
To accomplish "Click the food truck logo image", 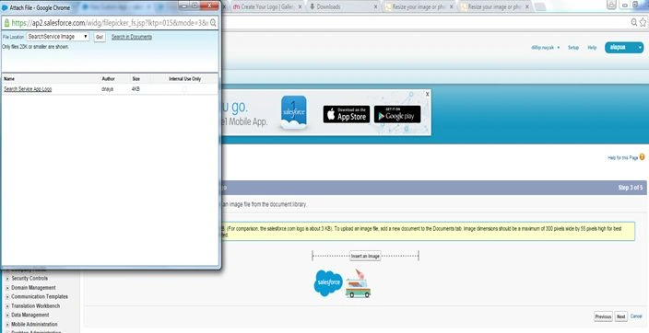I will [359, 283].
